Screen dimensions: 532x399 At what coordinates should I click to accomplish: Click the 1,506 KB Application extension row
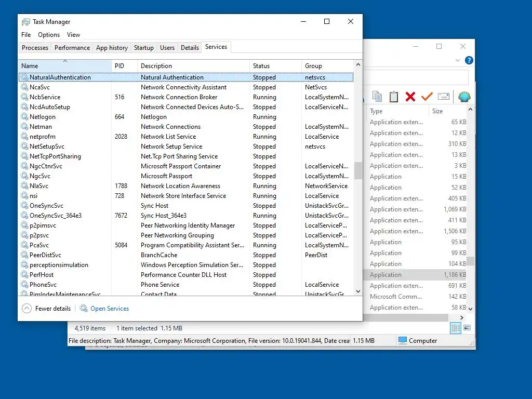click(x=416, y=231)
